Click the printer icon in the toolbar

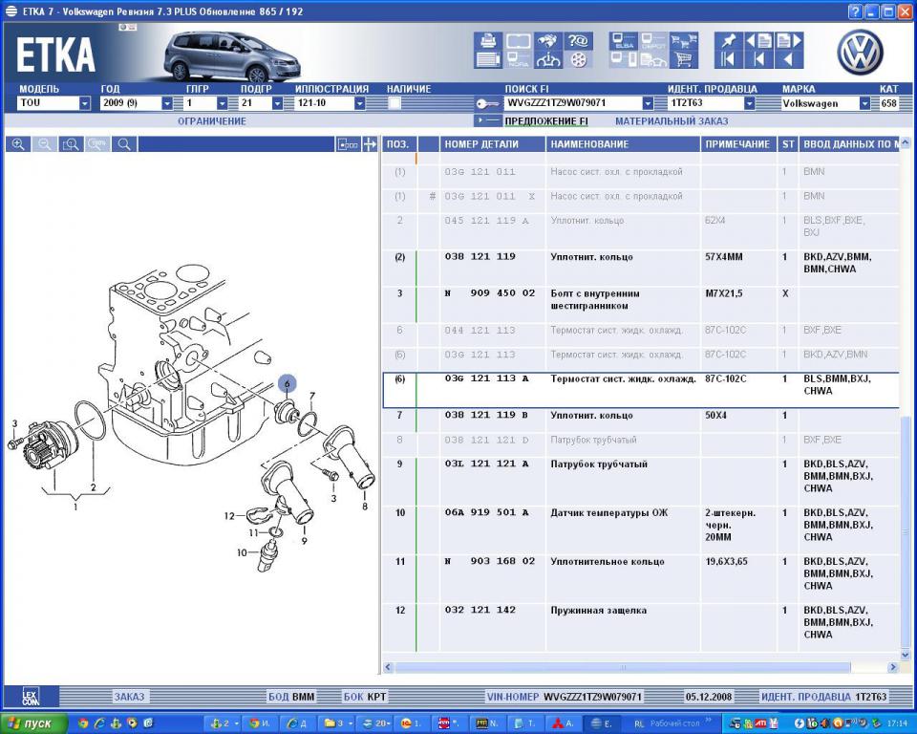tap(488, 41)
